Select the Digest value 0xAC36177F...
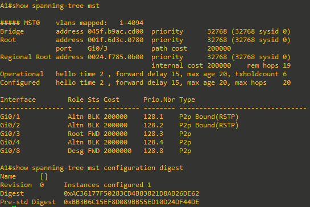The height and width of the screenshot is (207, 310). (131, 193)
